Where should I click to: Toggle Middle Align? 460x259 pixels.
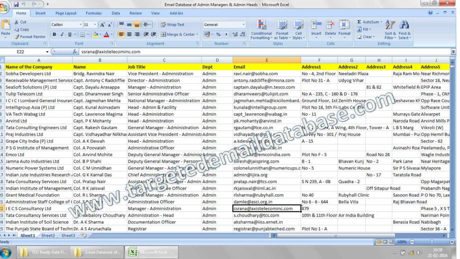coord(129,25)
